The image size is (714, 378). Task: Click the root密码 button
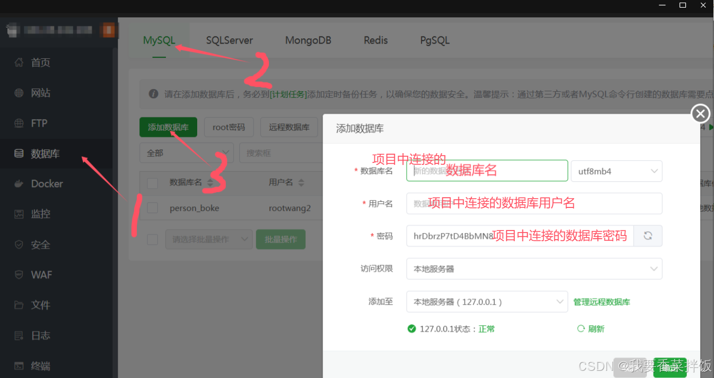229,127
